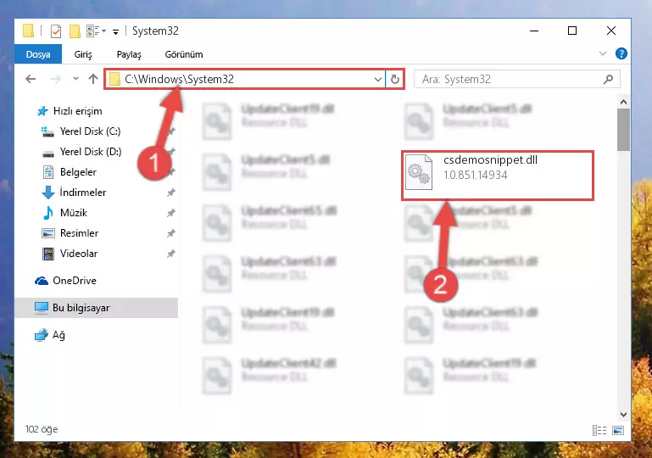
Task: Switch to the Giriş ribbon tab
Action: click(x=83, y=54)
